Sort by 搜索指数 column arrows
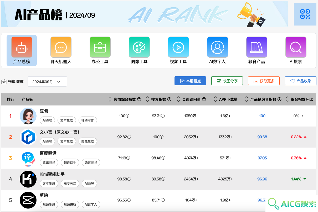This screenshot has height=212, width=318. 147,99
